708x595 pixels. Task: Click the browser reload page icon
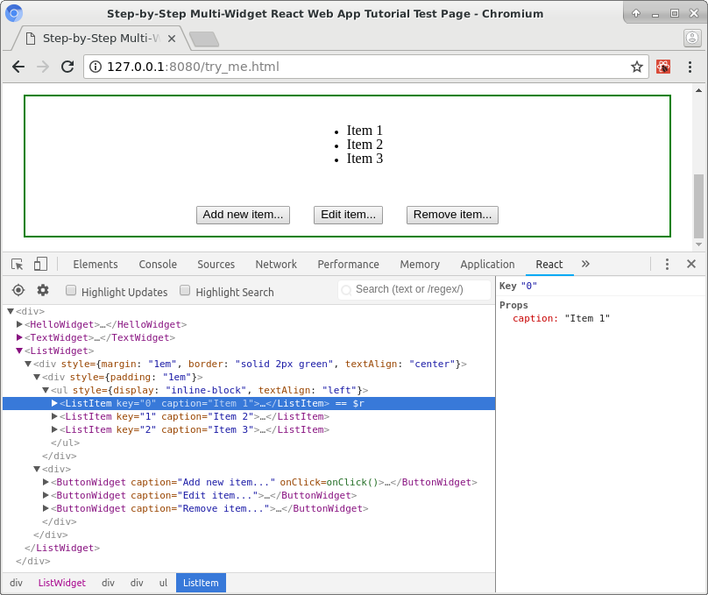tap(67, 67)
